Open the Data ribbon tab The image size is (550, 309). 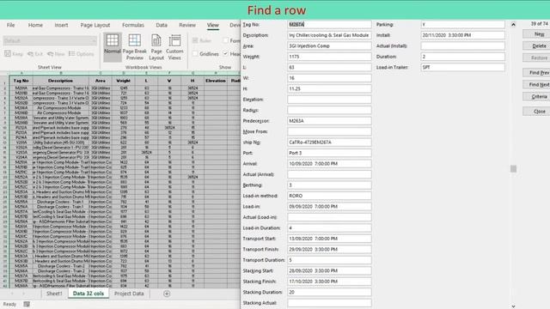(x=162, y=25)
